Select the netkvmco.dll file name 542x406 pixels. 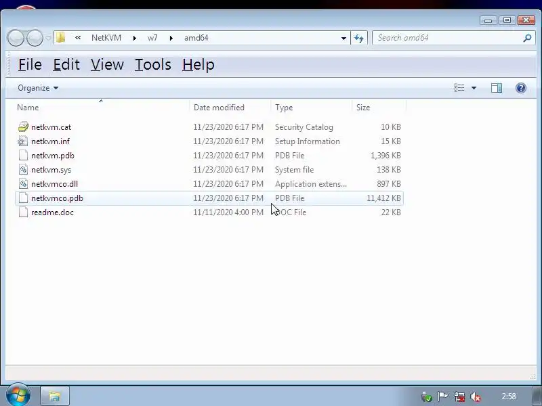pos(55,184)
